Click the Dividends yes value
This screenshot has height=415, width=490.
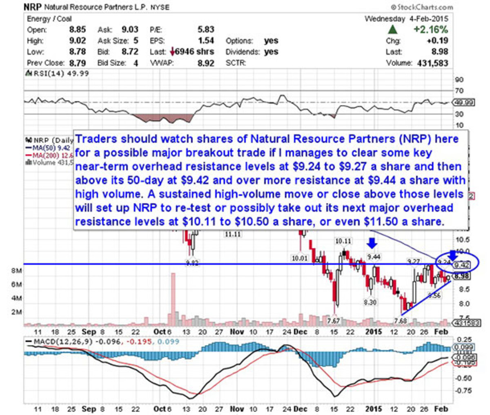click(271, 52)
